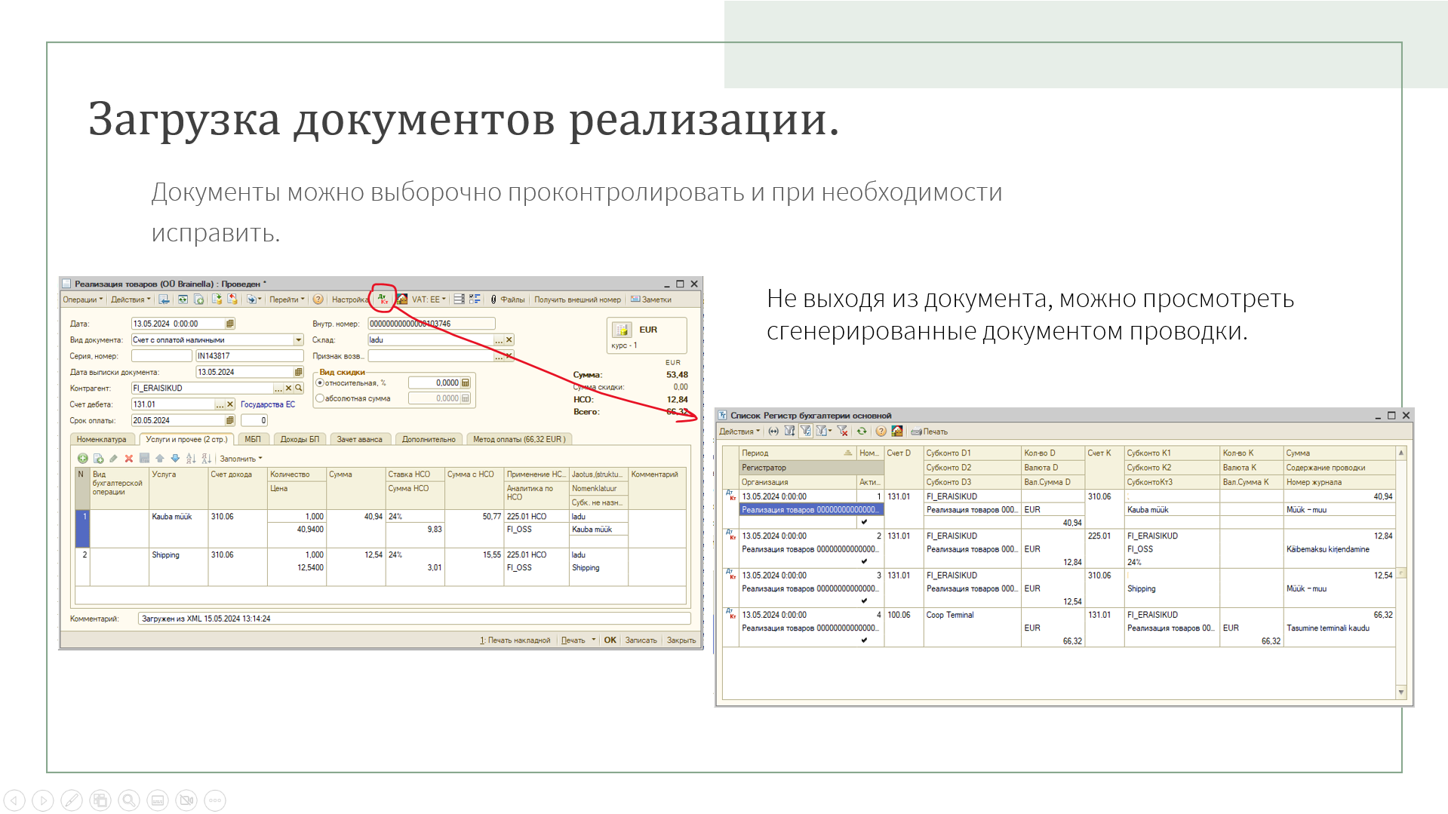The image size is (1448, 814).
Task: Open calculator for относительная discount value
Action: pos(466,383)
